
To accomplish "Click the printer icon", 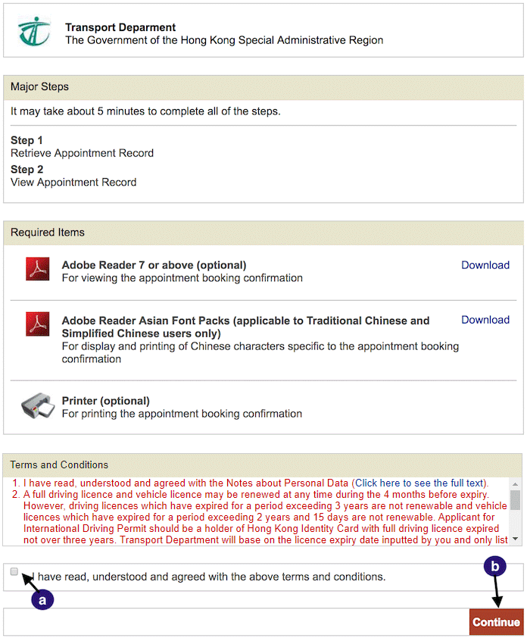I will coord(38,407).
